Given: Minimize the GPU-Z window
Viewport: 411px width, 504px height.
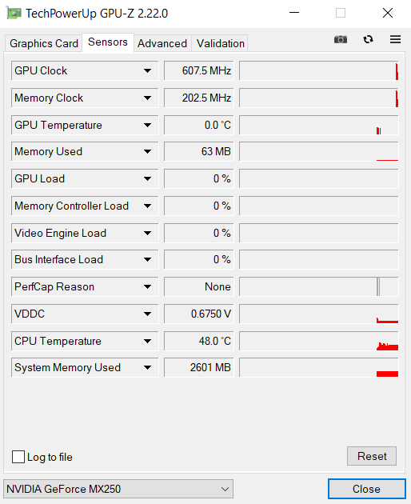Looking at the screenshot, I should (294, 13).
